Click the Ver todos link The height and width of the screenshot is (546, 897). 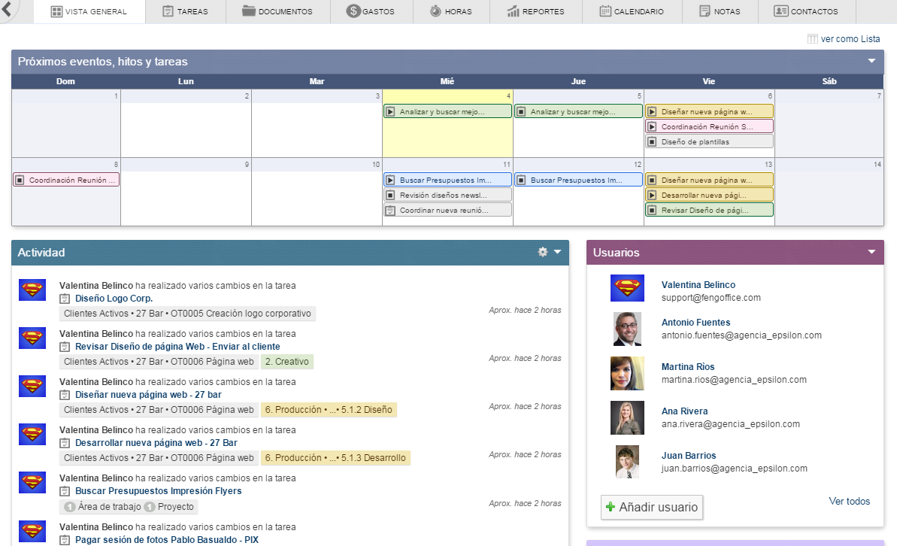coord(849,502)
